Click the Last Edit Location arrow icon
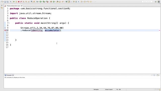 coord(88,2)
